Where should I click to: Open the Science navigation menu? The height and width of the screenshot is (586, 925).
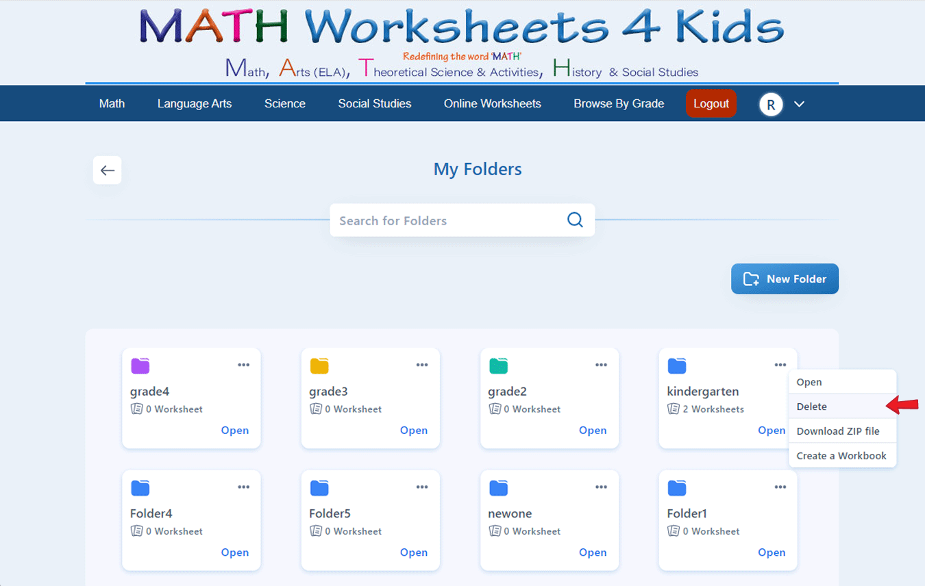click(285, 103)
